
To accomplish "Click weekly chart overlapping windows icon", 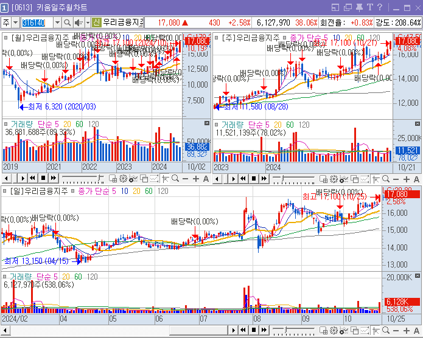I will click(354, 179).
